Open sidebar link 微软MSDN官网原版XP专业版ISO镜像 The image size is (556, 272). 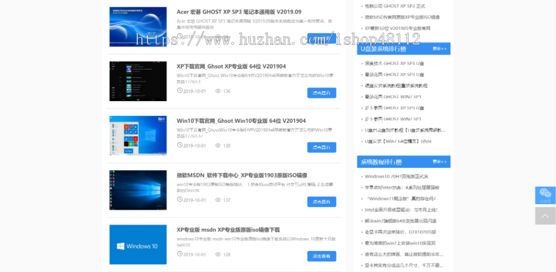point(402,17)
